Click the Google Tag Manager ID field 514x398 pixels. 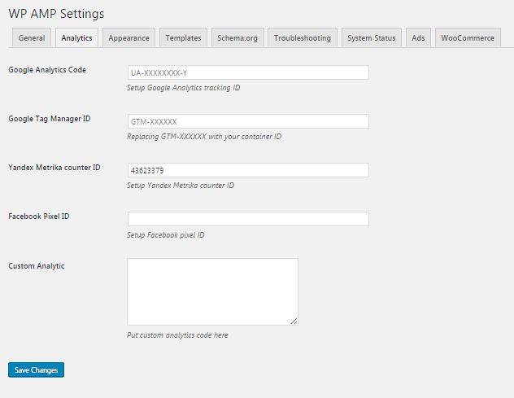[x=248, y=121]
